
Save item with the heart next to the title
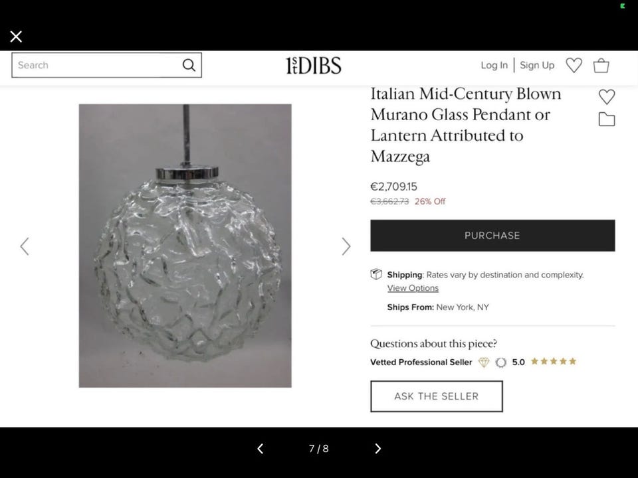point(607,97)
